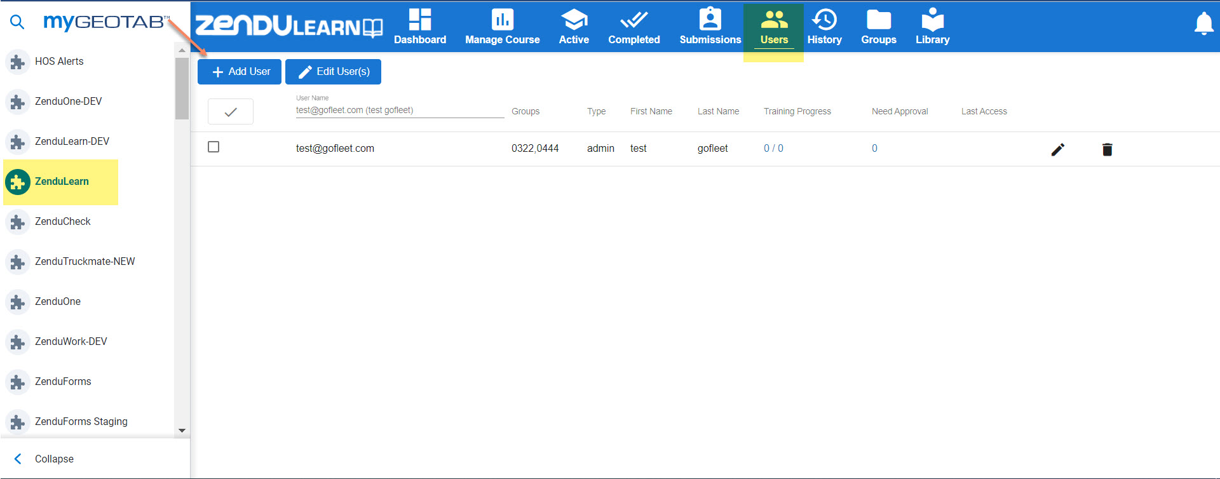Click the last name gofleet cell
Screen dimensions: 1220x479
pyautogui.click(x=712, y=148)
